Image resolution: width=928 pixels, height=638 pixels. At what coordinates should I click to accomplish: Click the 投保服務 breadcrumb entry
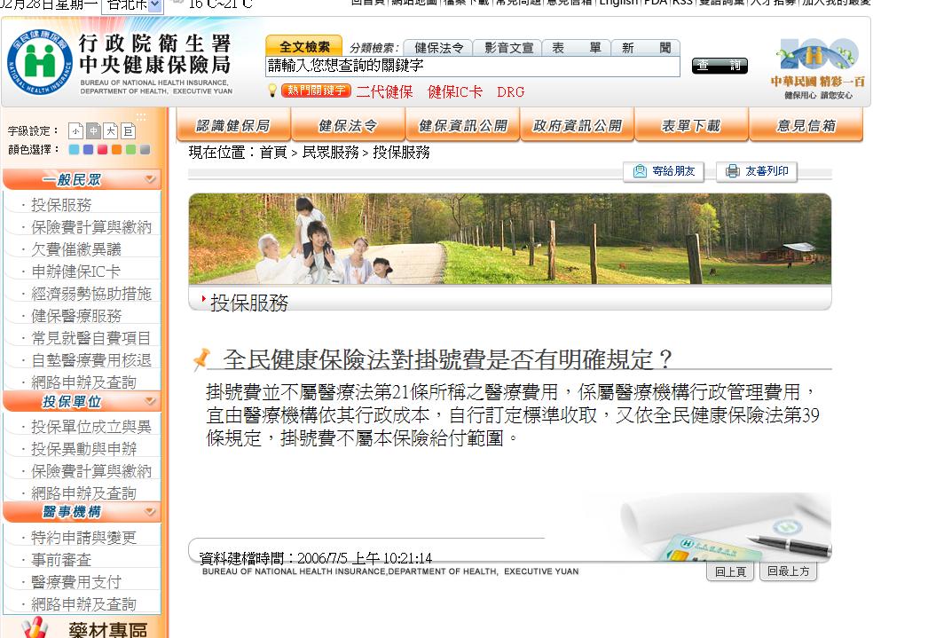(x=401, y=153)
